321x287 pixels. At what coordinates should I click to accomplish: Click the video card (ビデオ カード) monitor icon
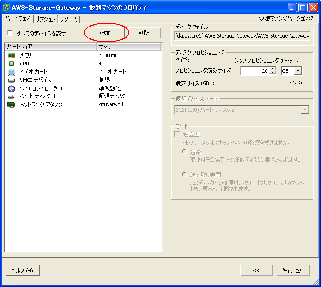(x=11, y=72)
